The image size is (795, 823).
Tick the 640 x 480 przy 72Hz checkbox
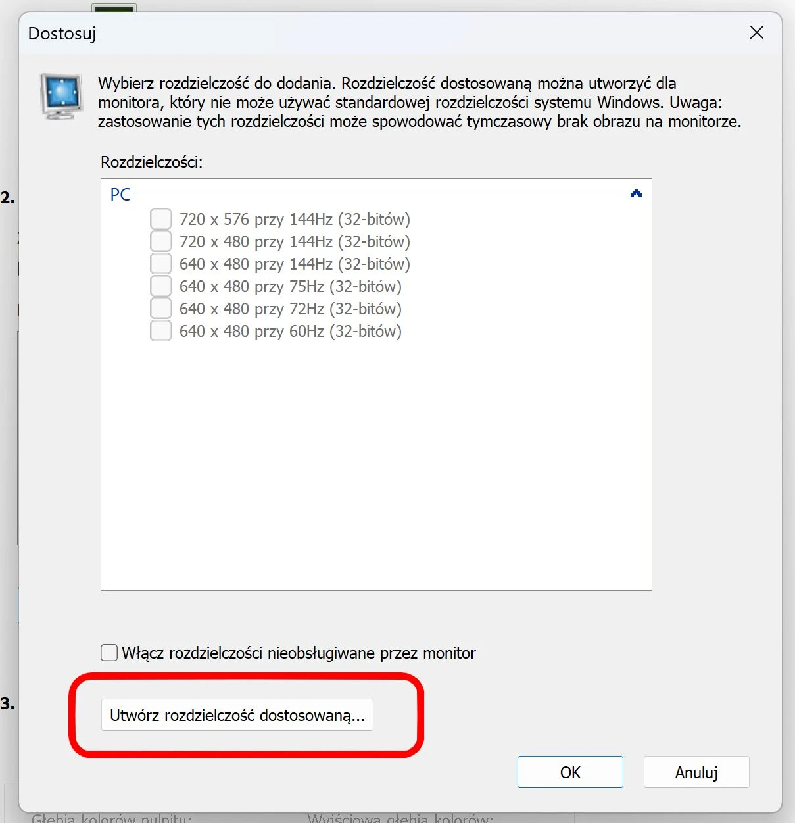coord(161,309)
